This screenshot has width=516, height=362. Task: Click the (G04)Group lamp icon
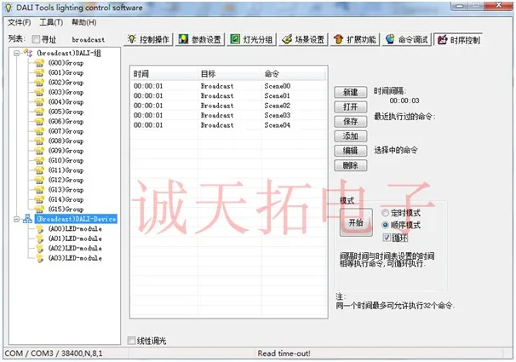tap(39, 102)
